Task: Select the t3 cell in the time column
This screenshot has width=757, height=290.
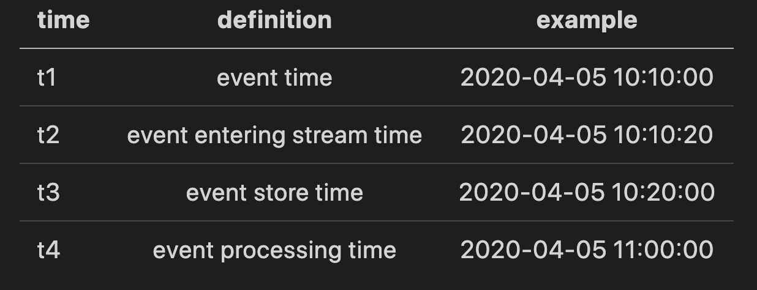Action: click(x=48, y=193)
